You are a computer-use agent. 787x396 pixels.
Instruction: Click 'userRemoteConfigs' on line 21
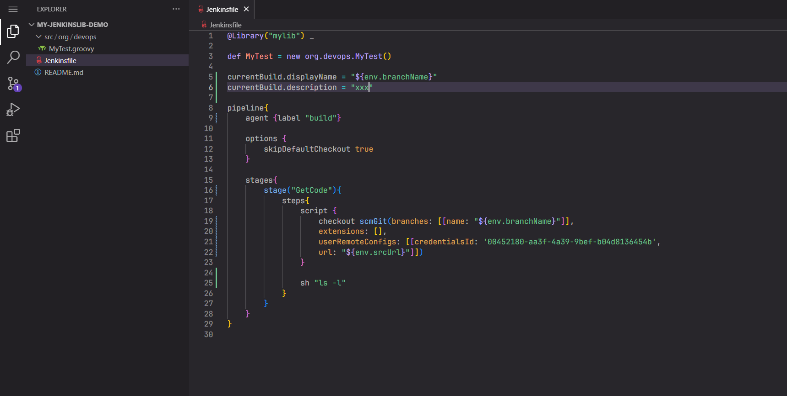click(x=357, y=242)
